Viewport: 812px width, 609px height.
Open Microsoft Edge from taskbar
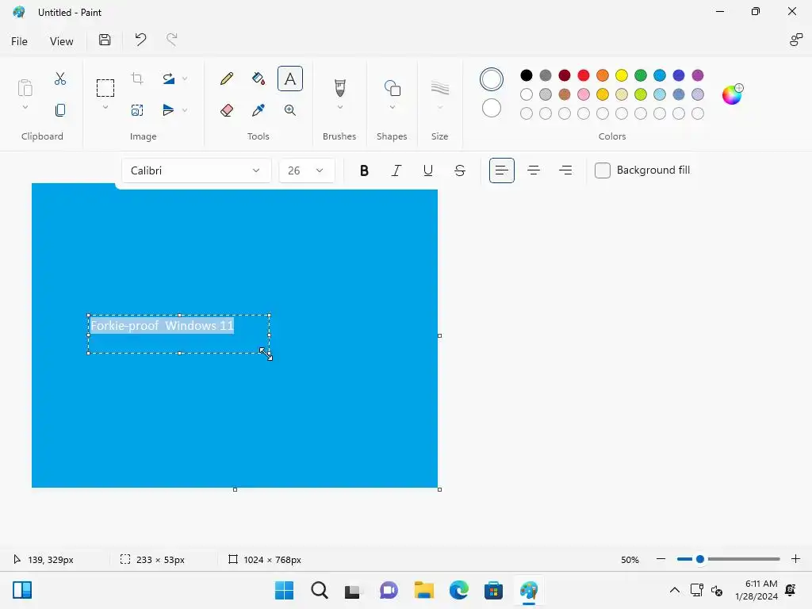coord(459,590)
